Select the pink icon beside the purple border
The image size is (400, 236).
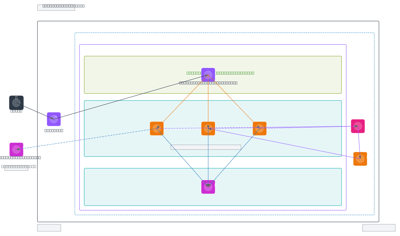pyautogui.click(x=358, y=126)
